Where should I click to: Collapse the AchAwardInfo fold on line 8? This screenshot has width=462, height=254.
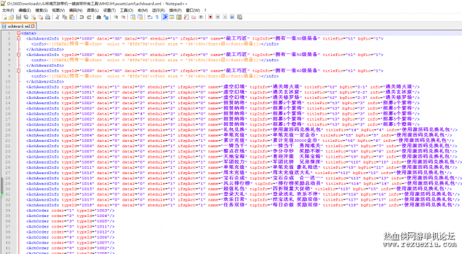(x=18, y=71)
